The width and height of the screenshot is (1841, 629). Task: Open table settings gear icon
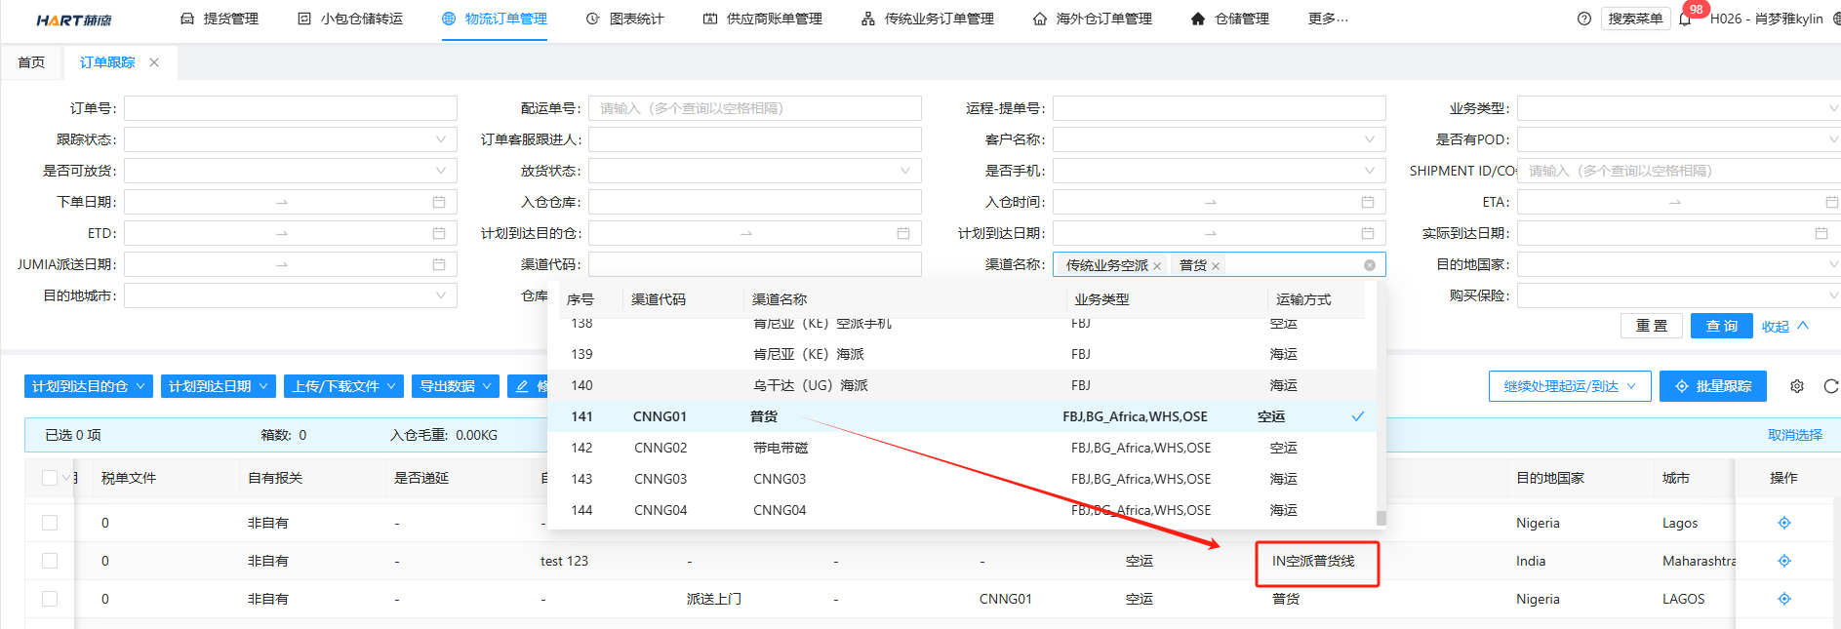[1796, 386]
